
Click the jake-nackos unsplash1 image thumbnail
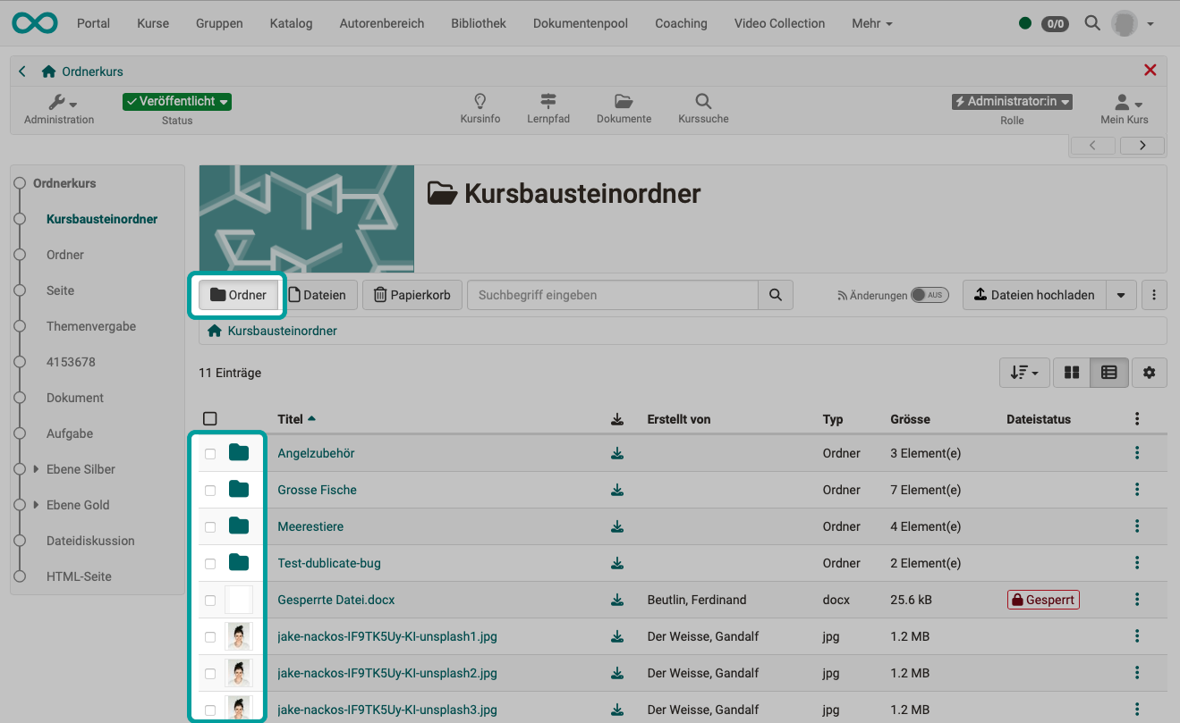coord(239,636)
